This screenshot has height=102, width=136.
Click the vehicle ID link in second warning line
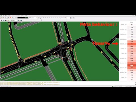(8, 83)
